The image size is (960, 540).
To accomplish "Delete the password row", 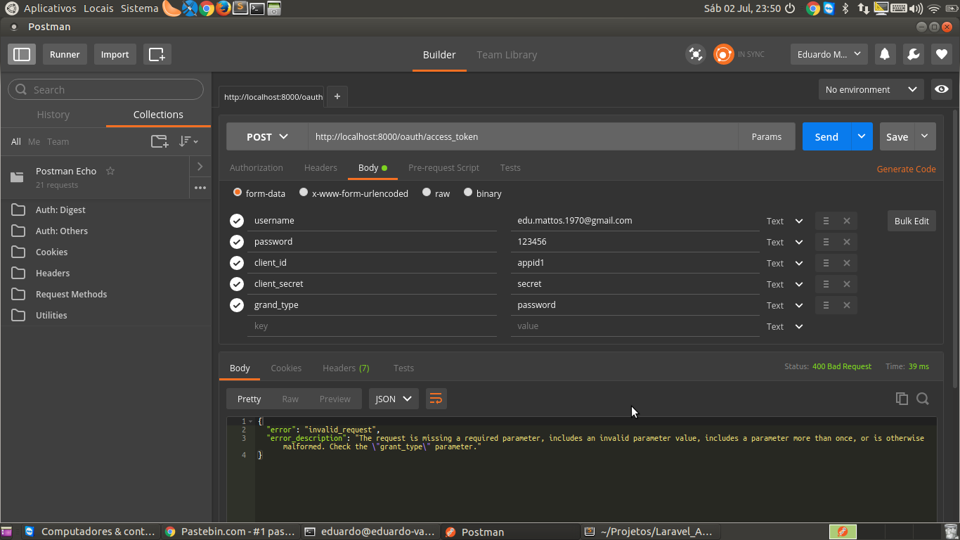I will 847,242.
